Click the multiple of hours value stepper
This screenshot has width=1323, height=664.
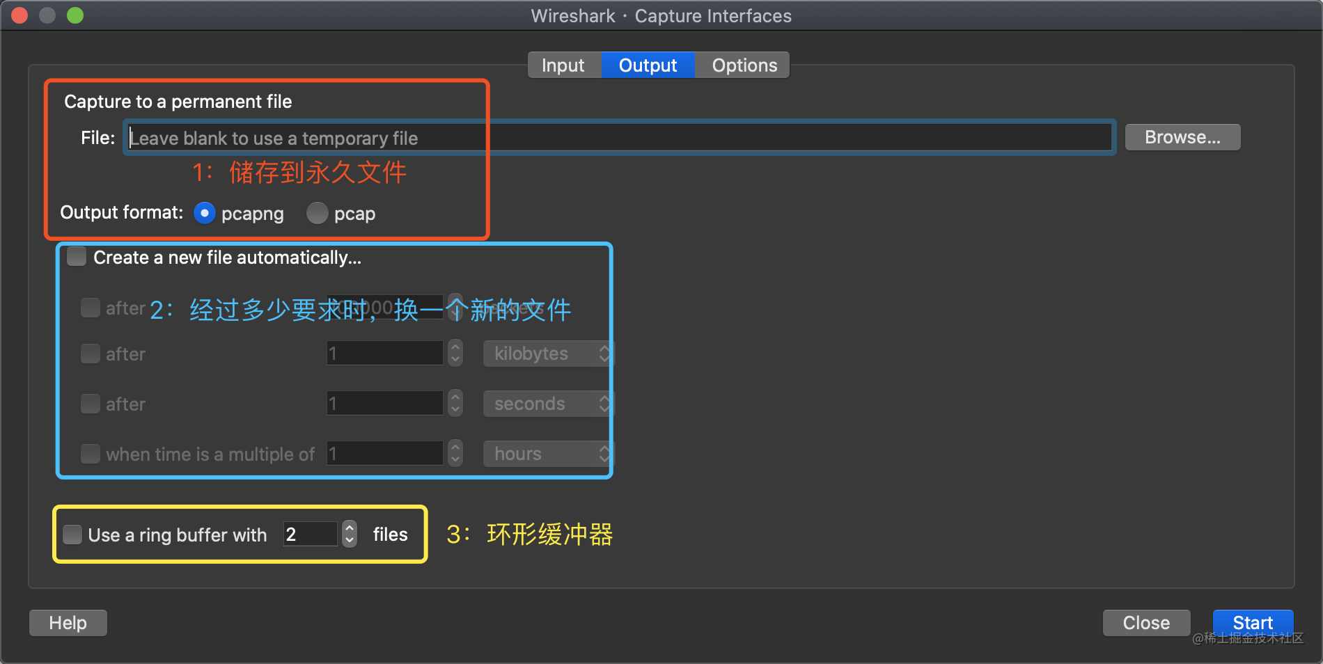pyautogui.click(x=455, y=454)
